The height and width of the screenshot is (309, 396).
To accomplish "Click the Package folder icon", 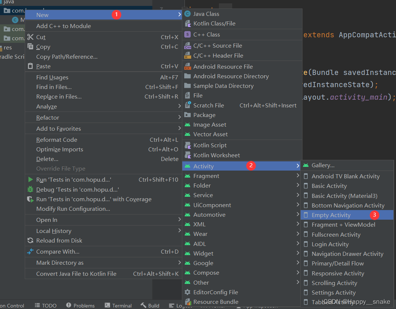I will pos(187,115).
